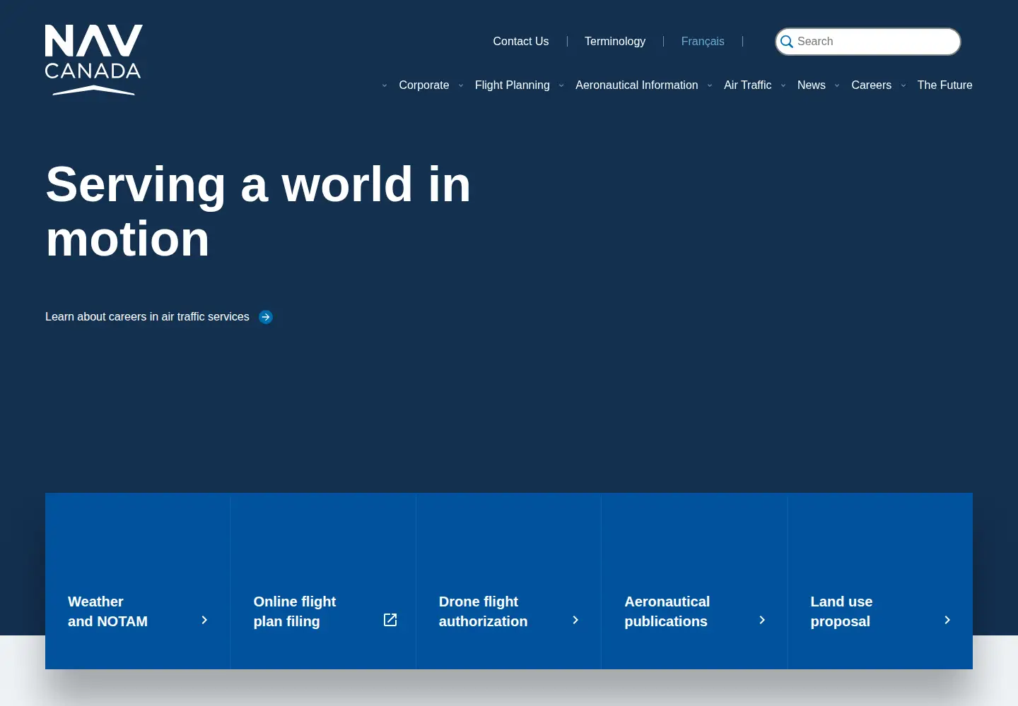Expand the dropdown chevron beside Aeronautical Information

561,85
